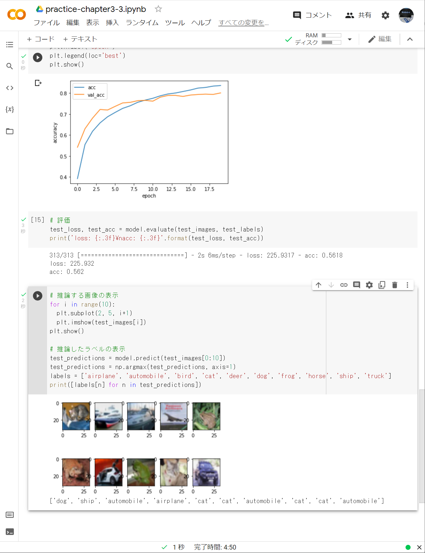The image size is (425, 553).
Task: Open the Colab settings gear in header
Action: coord(385,15)
